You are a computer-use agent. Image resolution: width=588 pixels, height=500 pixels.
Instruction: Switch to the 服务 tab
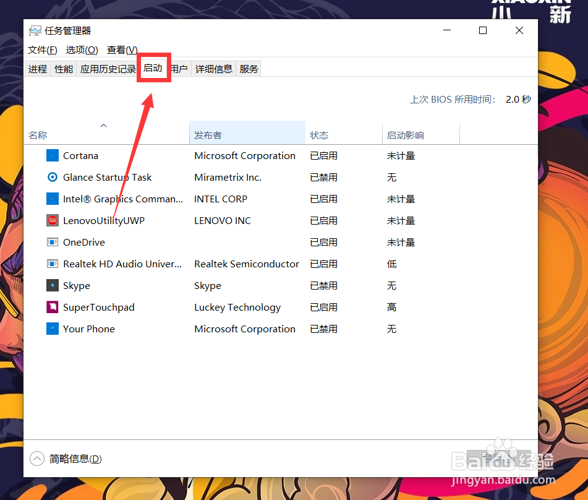248,68
